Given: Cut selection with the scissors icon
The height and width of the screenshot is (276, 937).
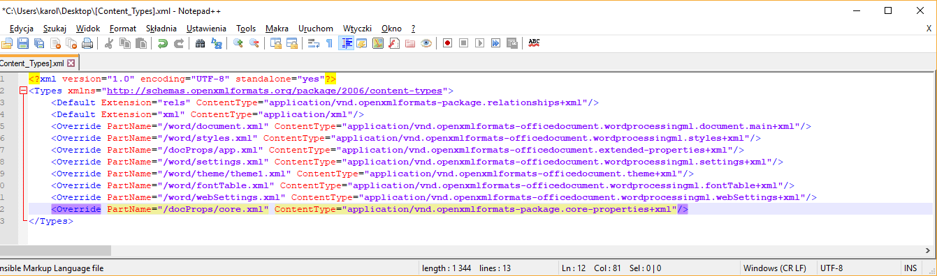Looking at the screenshot, I should point(108,43).
